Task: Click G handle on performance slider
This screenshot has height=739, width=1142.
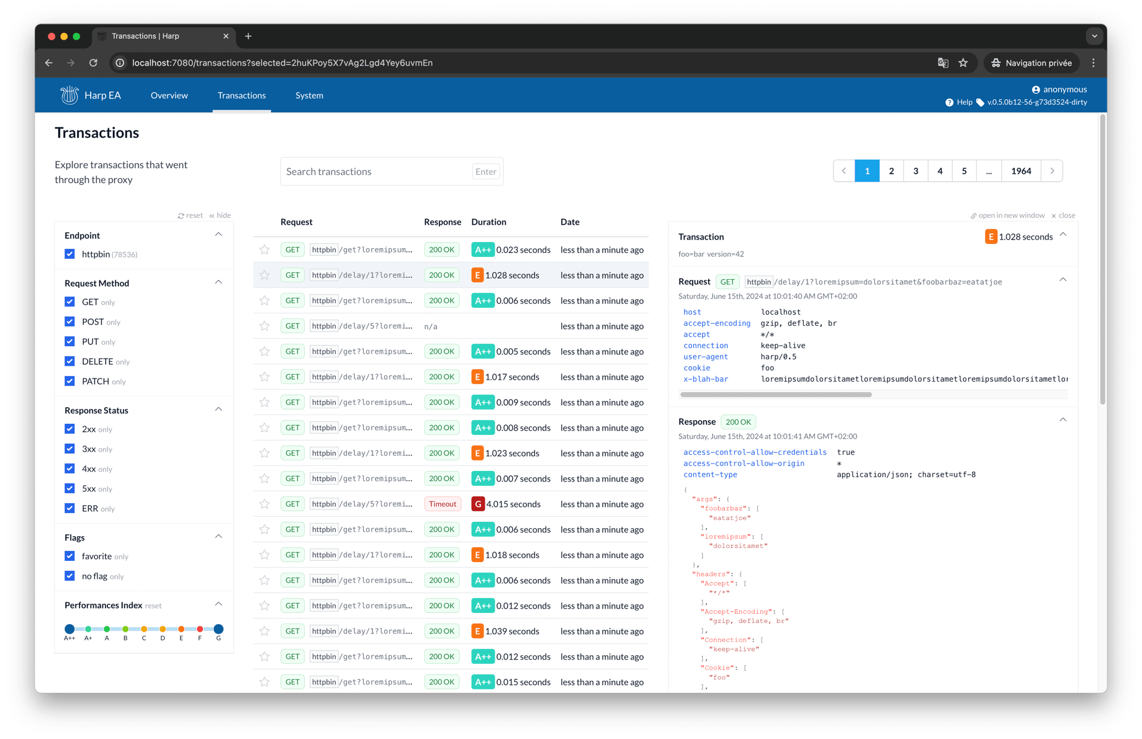Action: pyautogui.click(x=218, y=629)
